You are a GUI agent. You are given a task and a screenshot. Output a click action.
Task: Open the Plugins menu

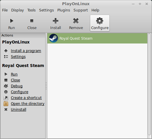click(64, 10)
